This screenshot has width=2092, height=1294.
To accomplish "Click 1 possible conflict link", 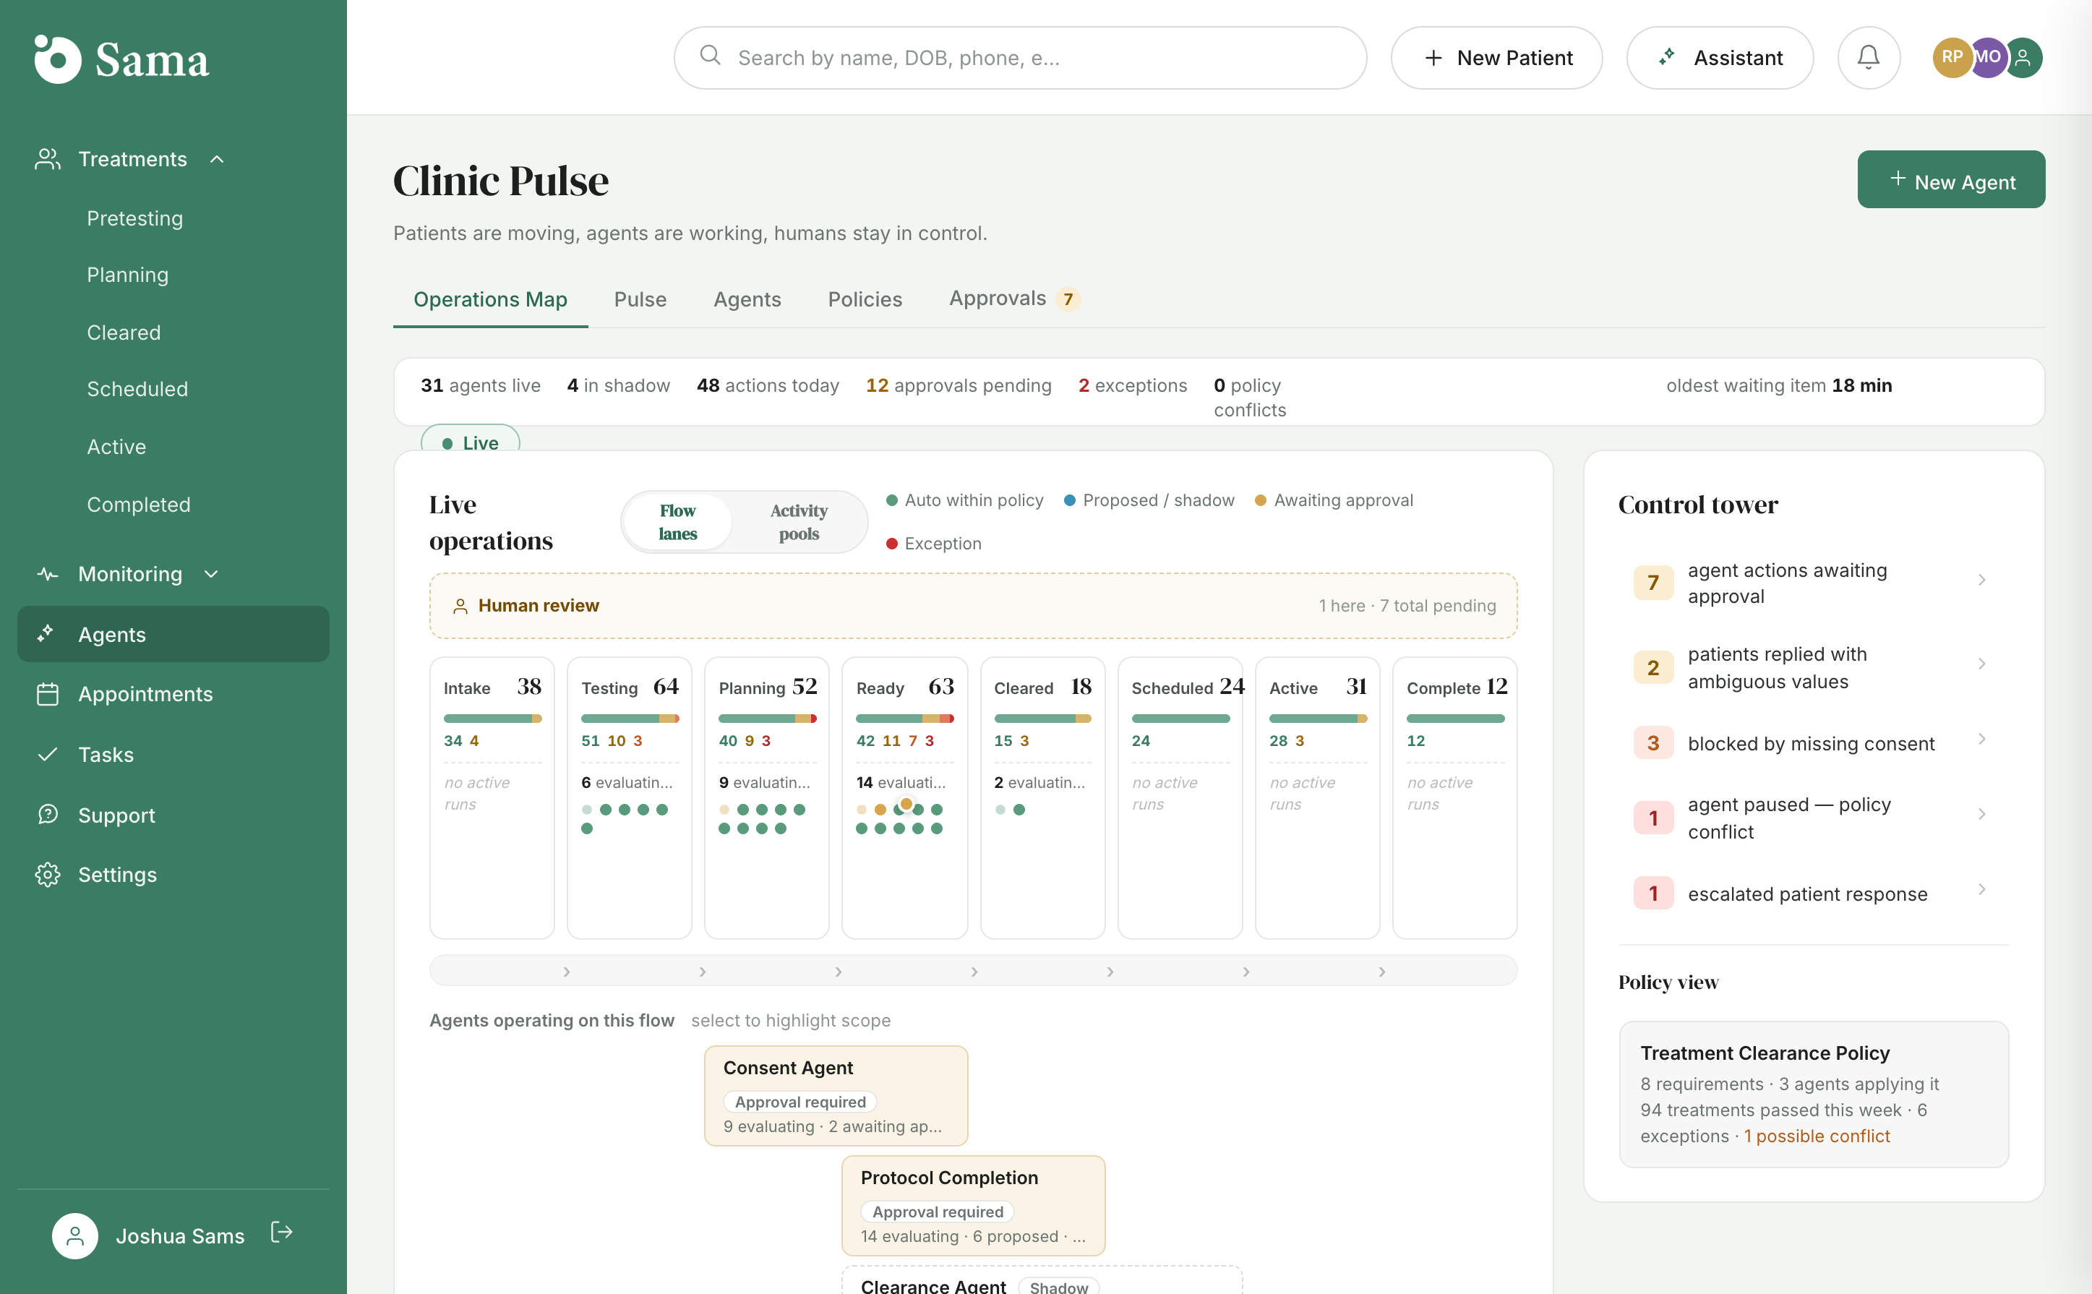I will [1817, 1136].
